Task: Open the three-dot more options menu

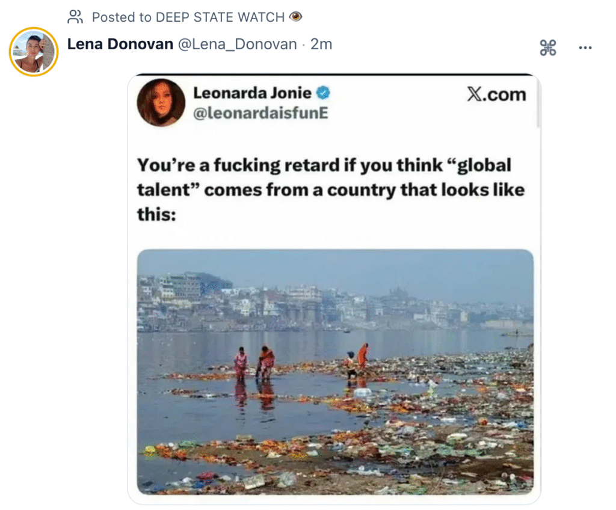Action: (585, 48)
